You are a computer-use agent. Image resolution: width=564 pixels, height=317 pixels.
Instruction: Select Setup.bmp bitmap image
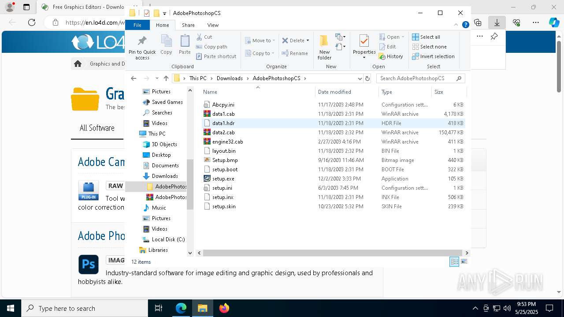pos(333,160)
